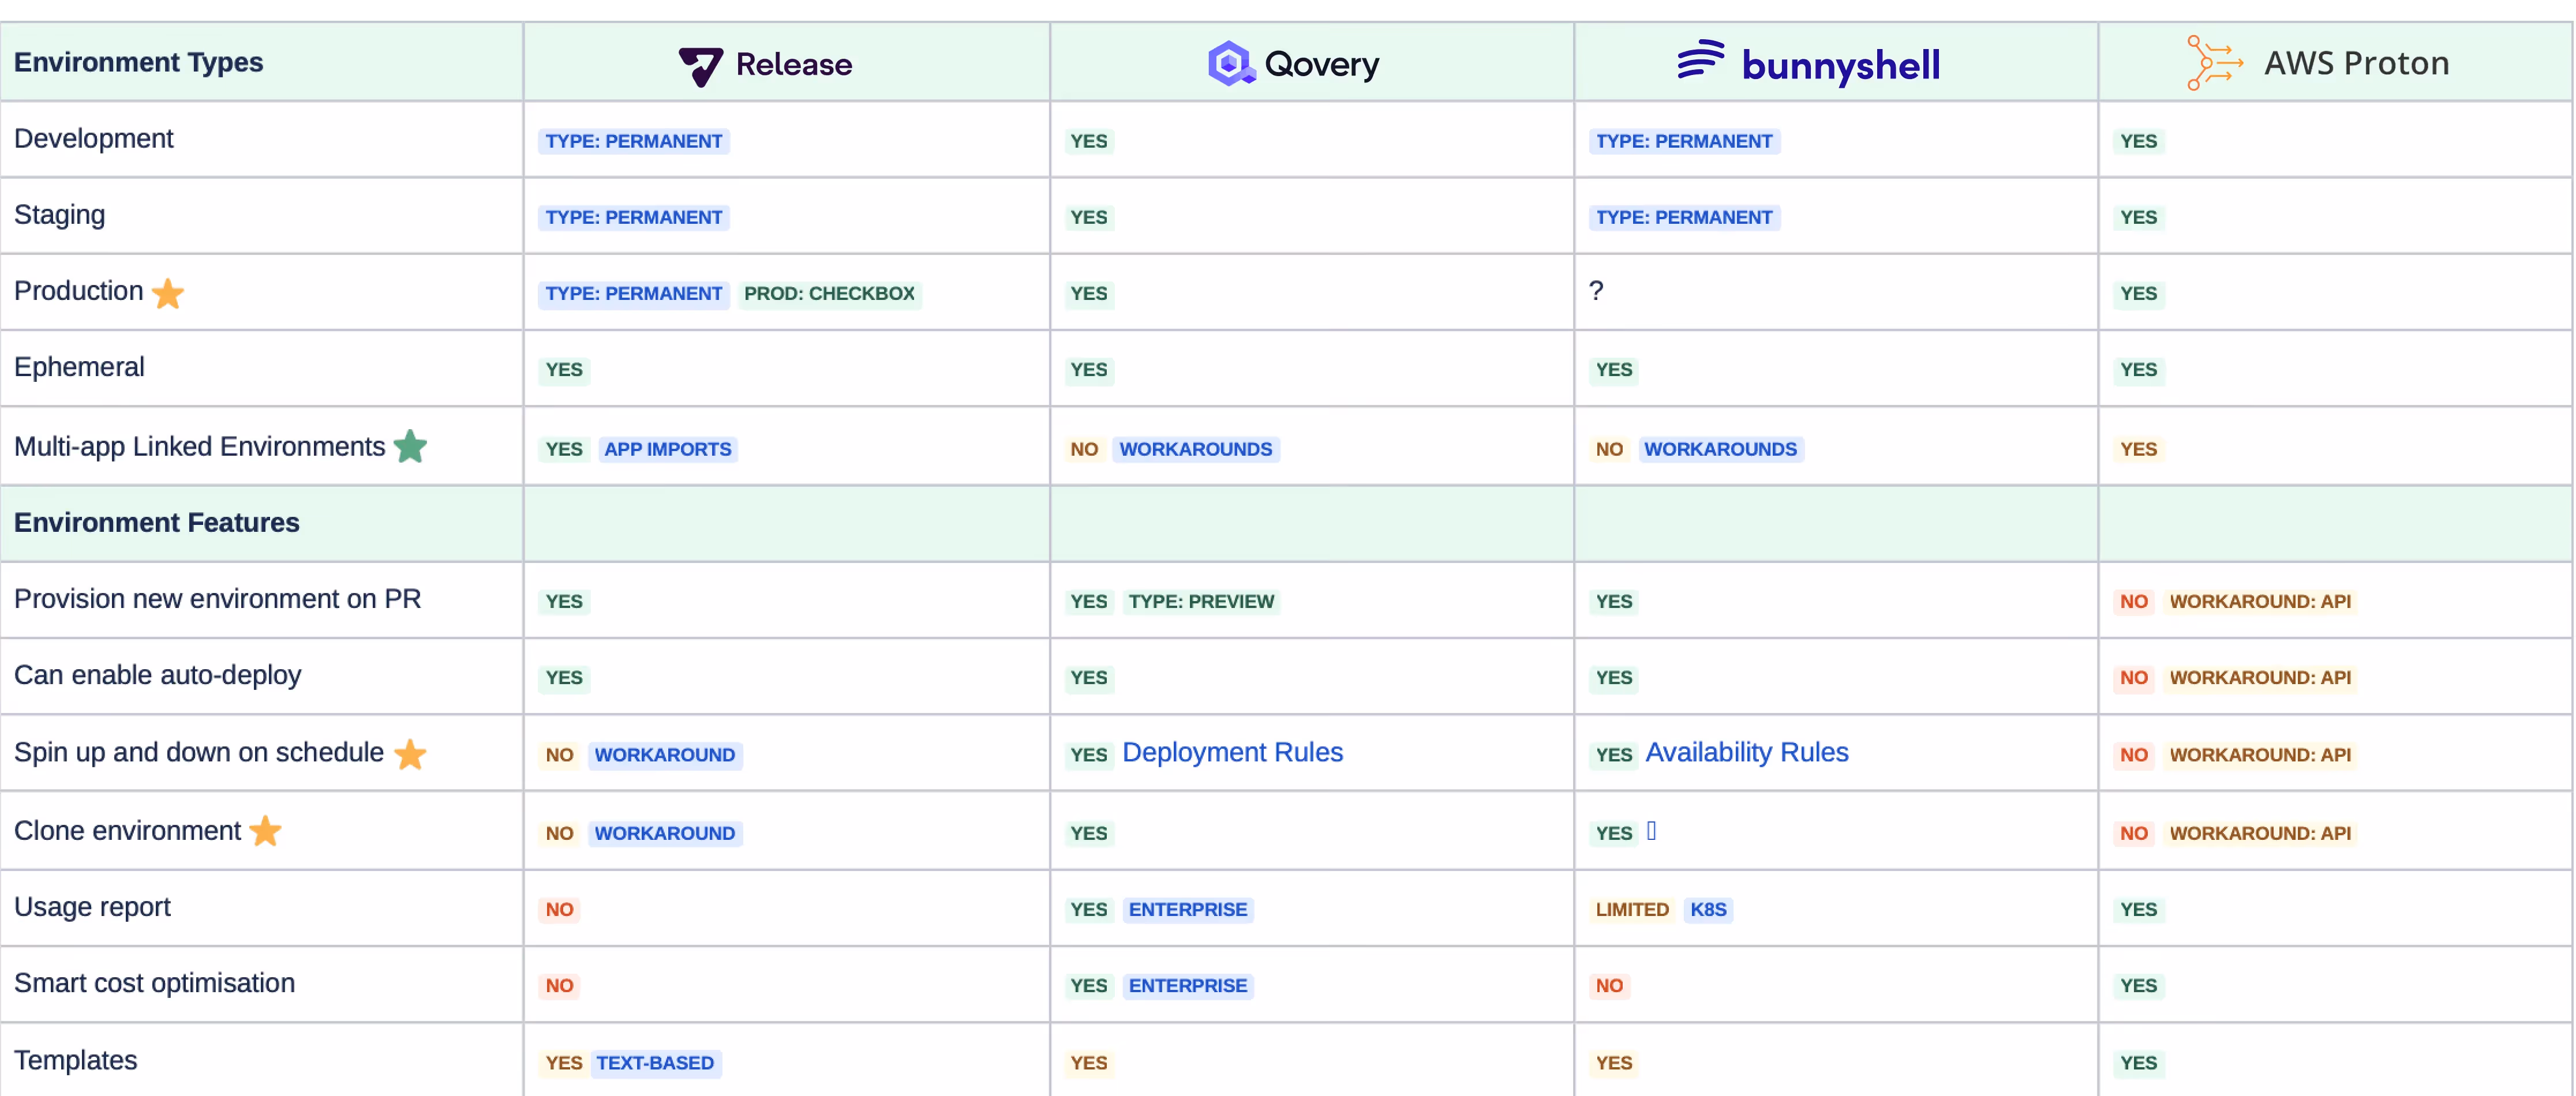Click YES tag in Qovery Templates cell

click(x=1088, y=1063)
